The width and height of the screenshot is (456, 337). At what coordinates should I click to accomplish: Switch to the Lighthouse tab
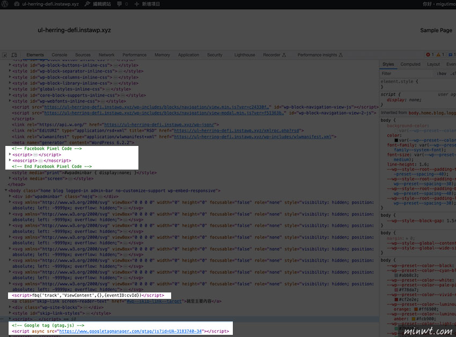click(x=245, y=55)
